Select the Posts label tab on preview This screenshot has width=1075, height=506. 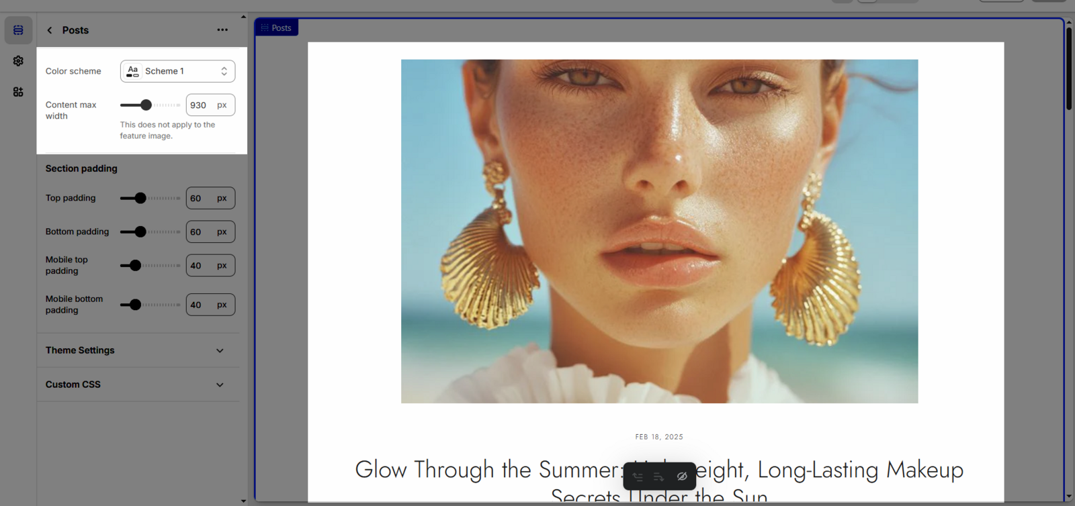click(276, 28)
